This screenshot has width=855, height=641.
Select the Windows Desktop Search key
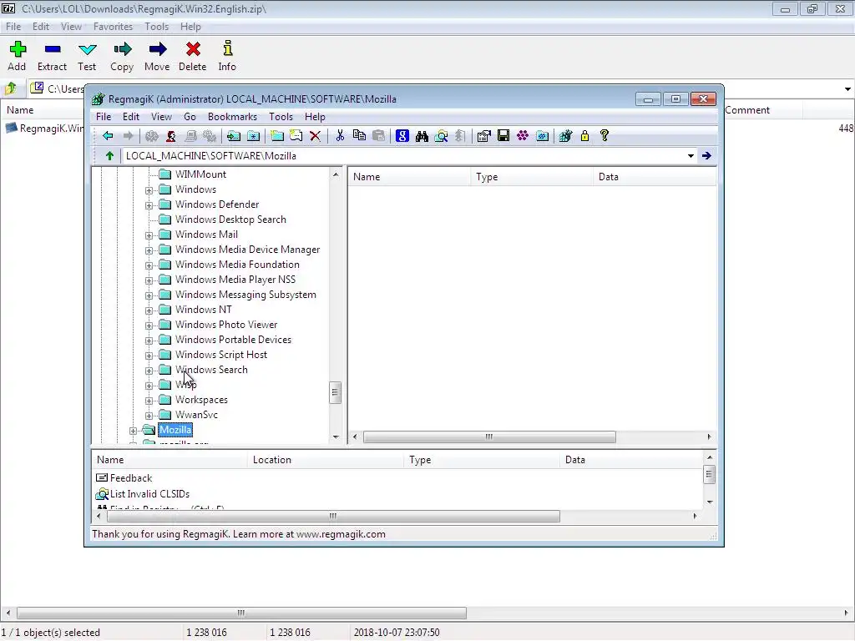tap(230, 220)
